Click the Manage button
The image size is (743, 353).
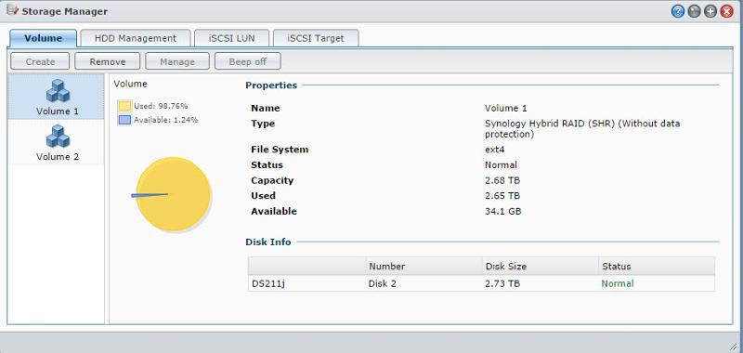click(177, 61)
